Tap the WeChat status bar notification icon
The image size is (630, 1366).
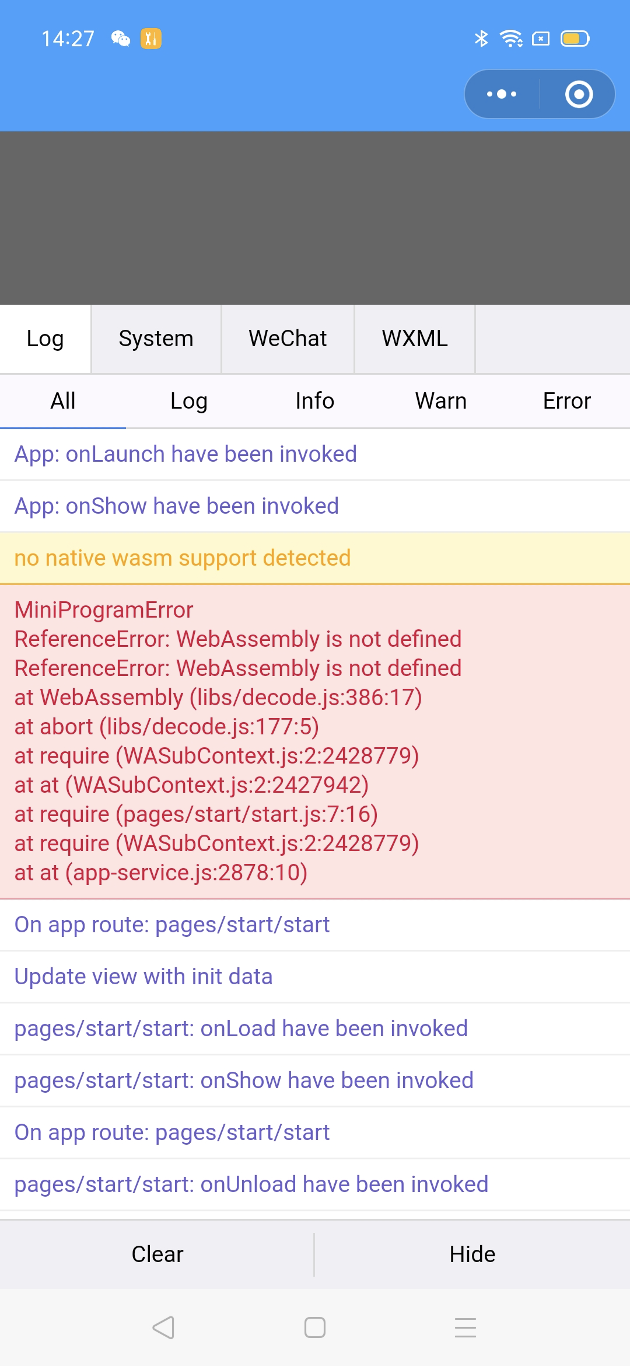click(x=121, y=39)
